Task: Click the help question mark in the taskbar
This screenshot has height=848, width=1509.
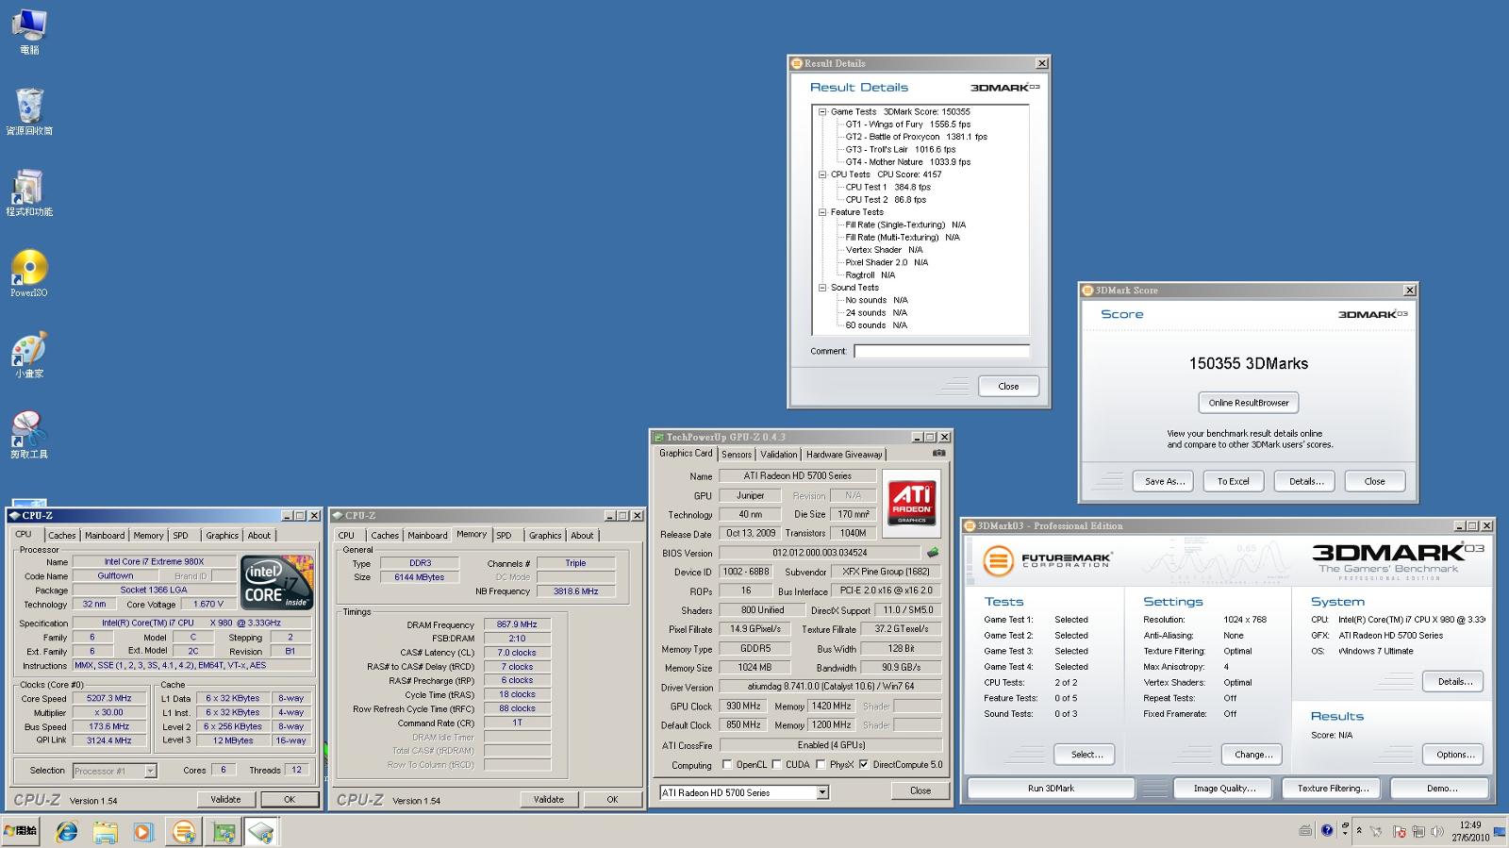Action: [x=1327, y=830]
